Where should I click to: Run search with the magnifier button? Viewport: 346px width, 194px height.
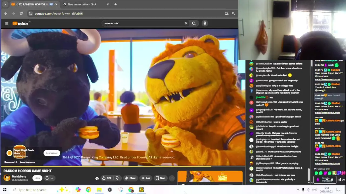[x=194, y=23]
